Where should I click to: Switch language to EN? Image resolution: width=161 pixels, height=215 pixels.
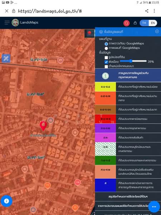[x=153, y=23]
